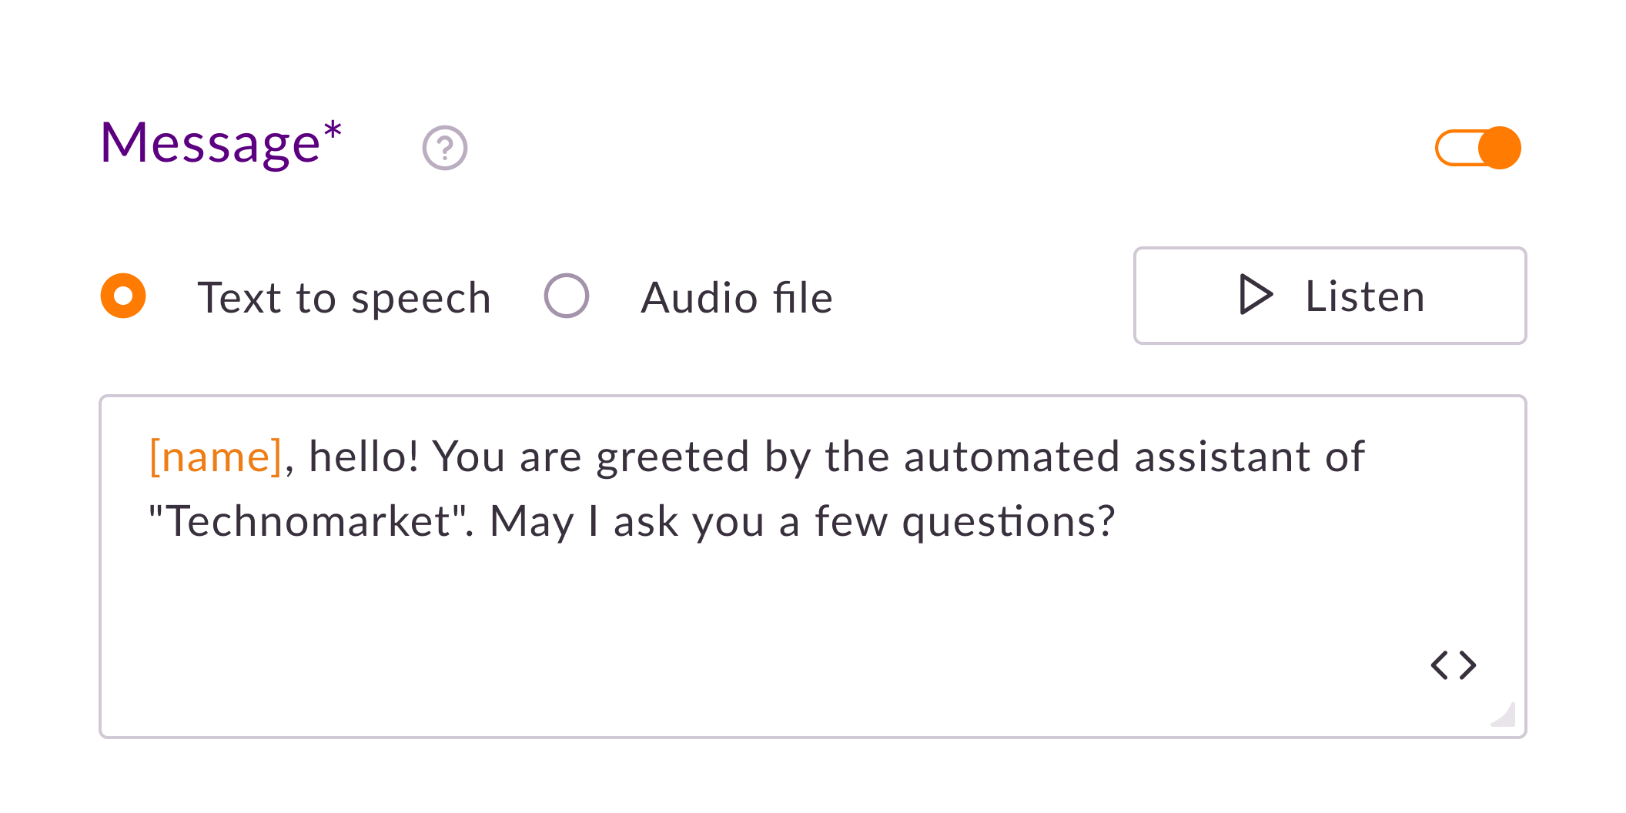Toggle the Message switch off
Screen dimensions: 1626x813
1477,148
